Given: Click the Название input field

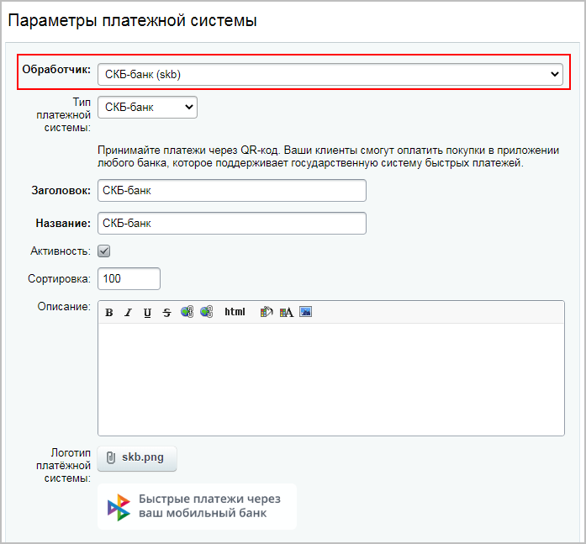Looking at the screenshot, I should [232, 223].
